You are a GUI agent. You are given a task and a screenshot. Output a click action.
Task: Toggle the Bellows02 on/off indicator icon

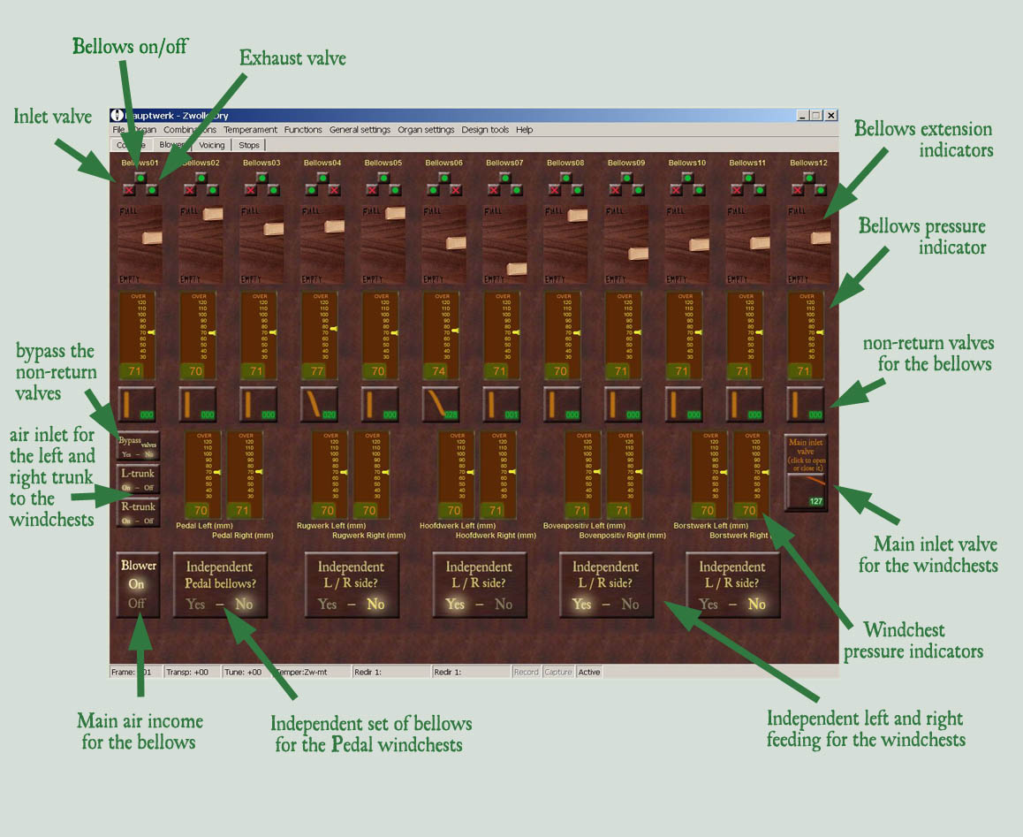[x=201, y=178]
